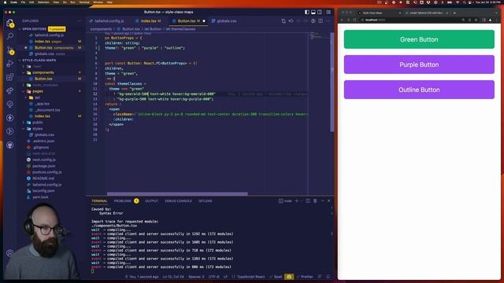Kill terminal using the trash icon
Image resolution: width=504 pixels, height=283 pixels.
(x=315, y=201)
